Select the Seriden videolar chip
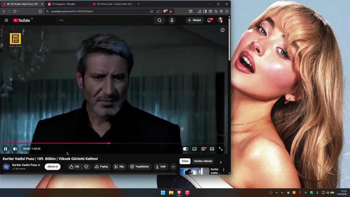This screenshot has height=197, width=350. coord(203,161)
